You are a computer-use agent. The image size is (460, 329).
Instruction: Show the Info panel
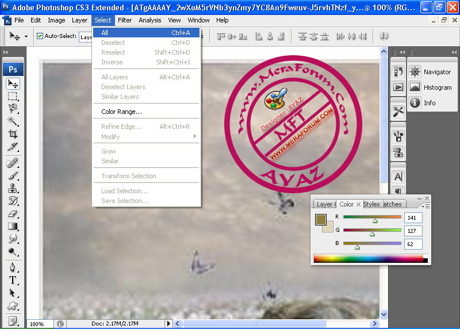point(430,103)
